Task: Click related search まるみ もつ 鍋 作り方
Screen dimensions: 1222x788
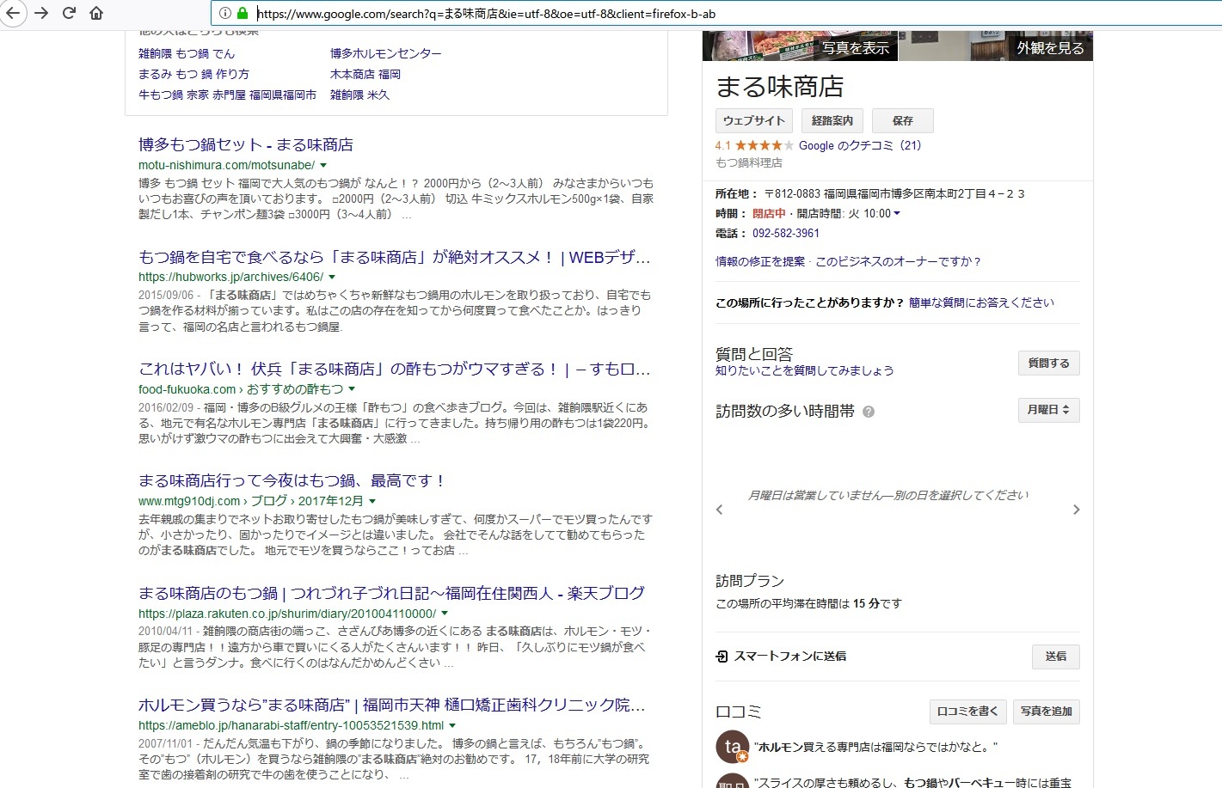Action: tap(193, 74)
